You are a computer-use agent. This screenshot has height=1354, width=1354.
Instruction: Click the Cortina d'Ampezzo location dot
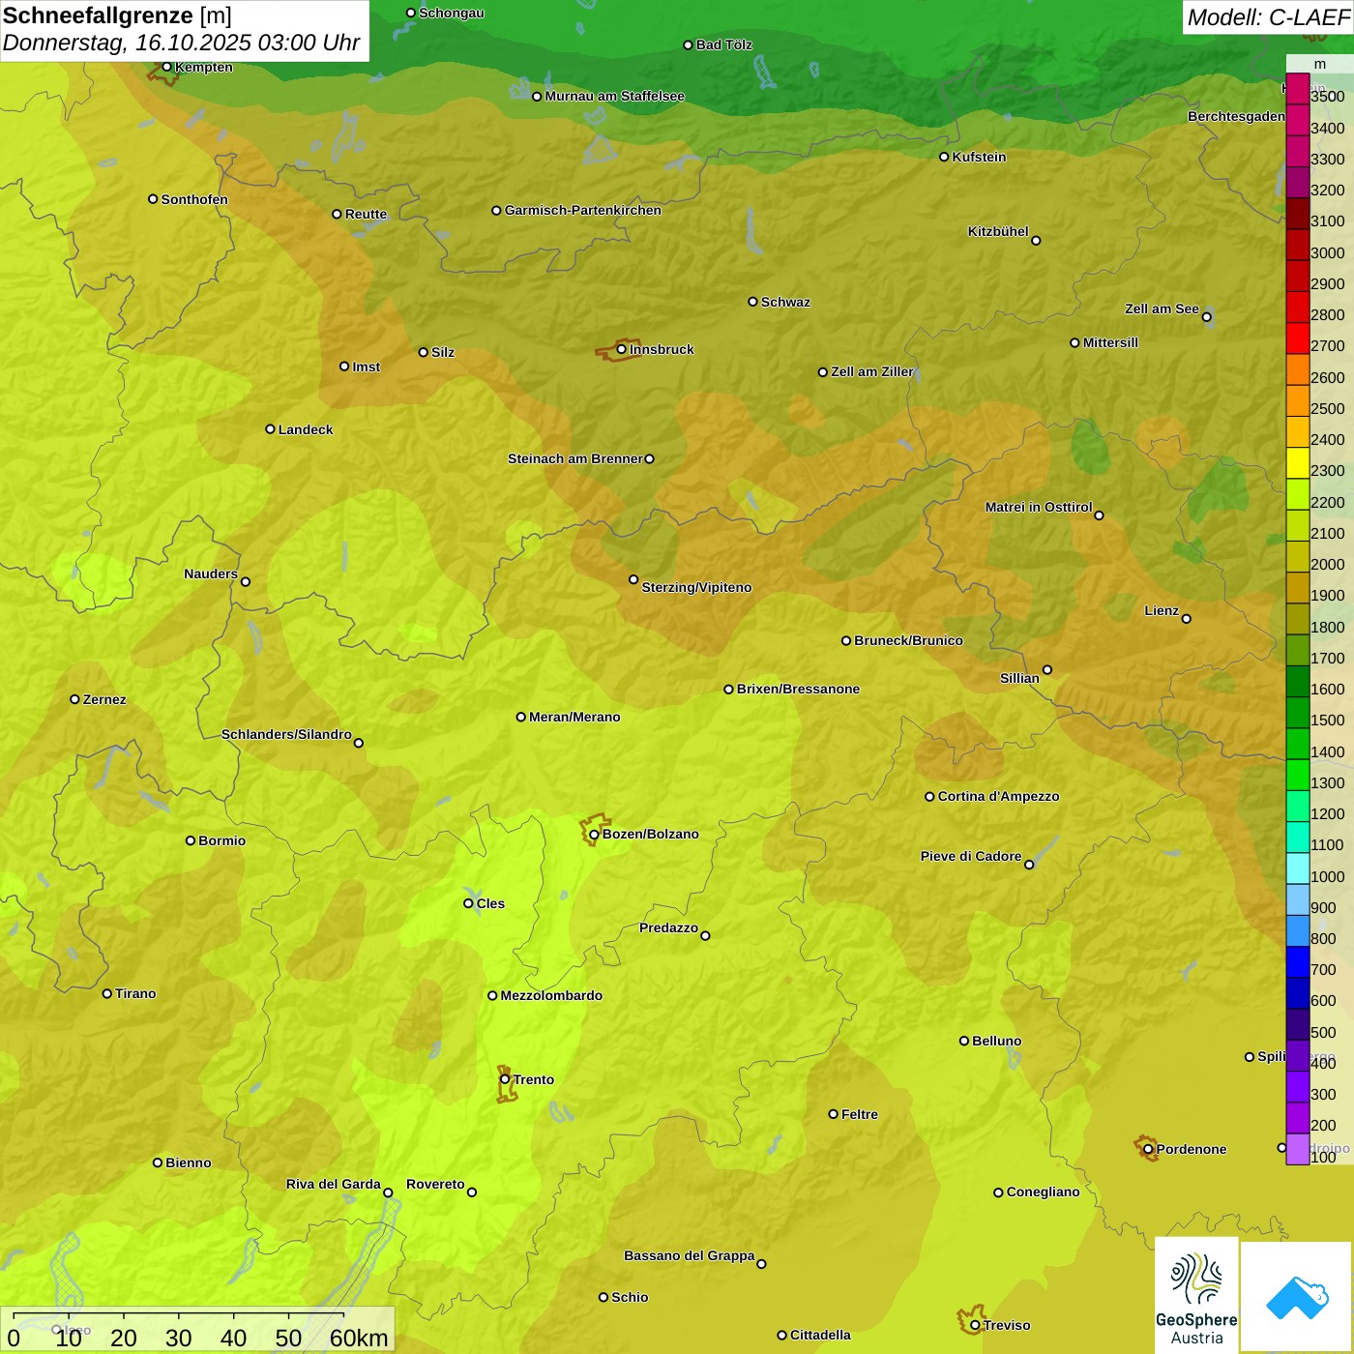tap(929, 797)
